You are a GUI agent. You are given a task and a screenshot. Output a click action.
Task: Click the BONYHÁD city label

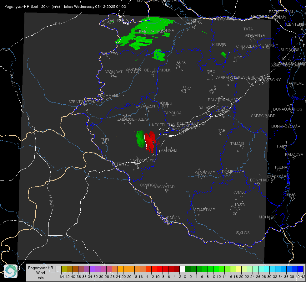pos(259,180)
